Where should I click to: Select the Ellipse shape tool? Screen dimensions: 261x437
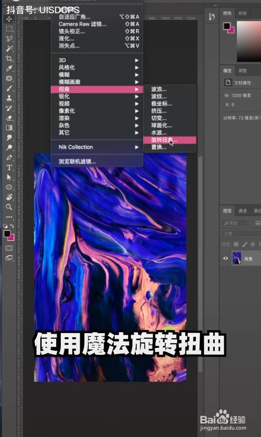click(x=9, y=187)
